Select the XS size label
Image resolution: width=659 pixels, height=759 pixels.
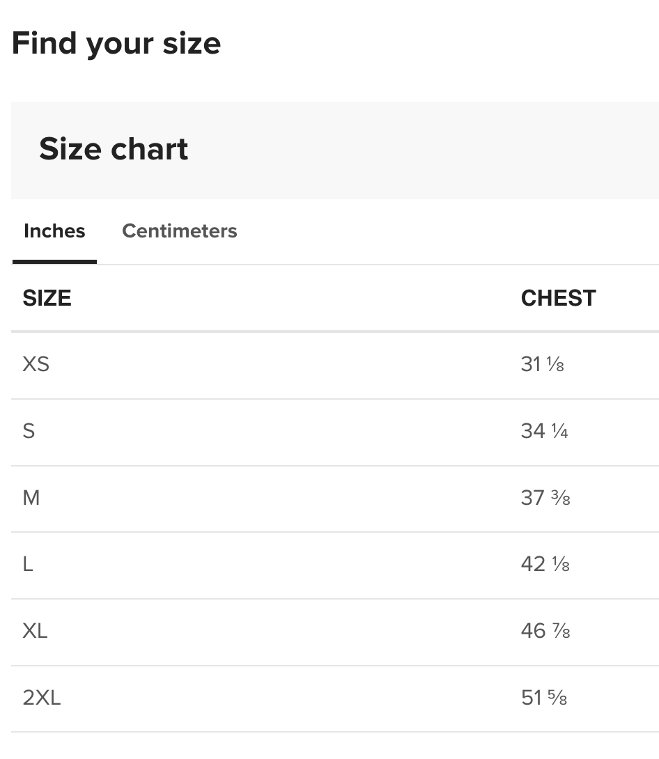pyautogui.click(x=36, y=364)
